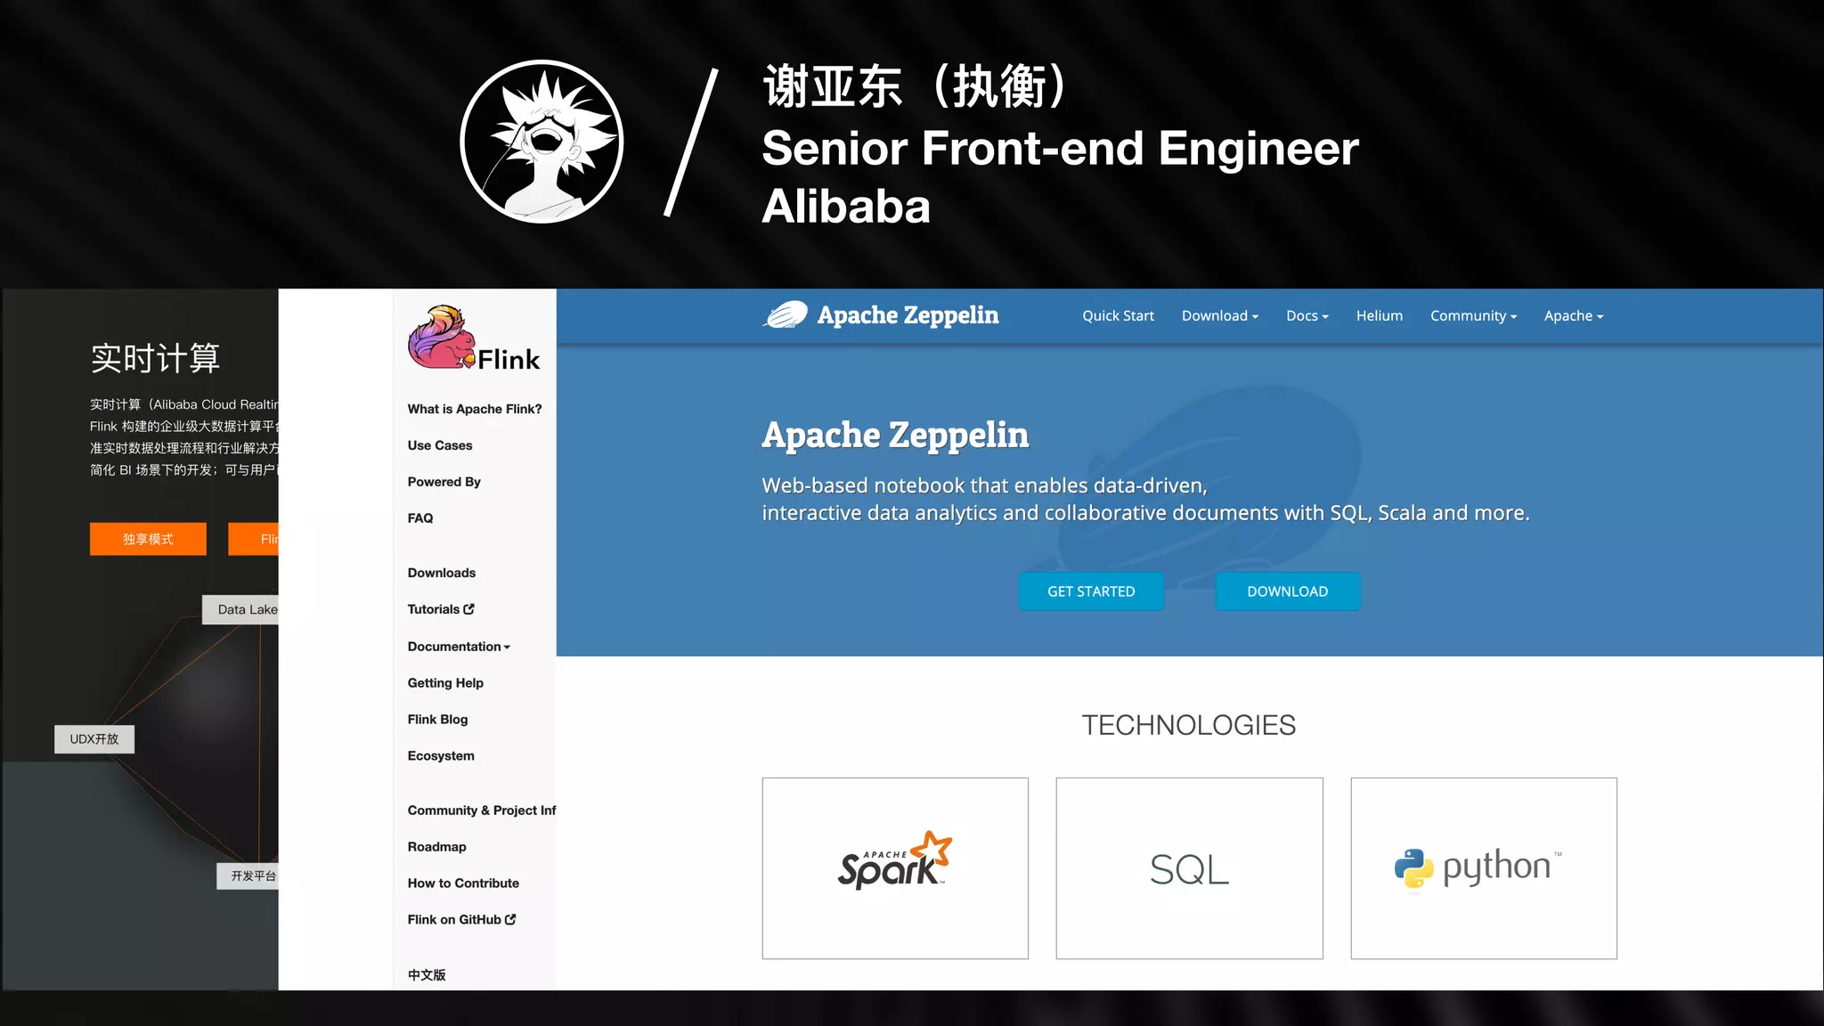Click the Alibaba text in slide header
1824x1026 pixels.
point(846,207)
